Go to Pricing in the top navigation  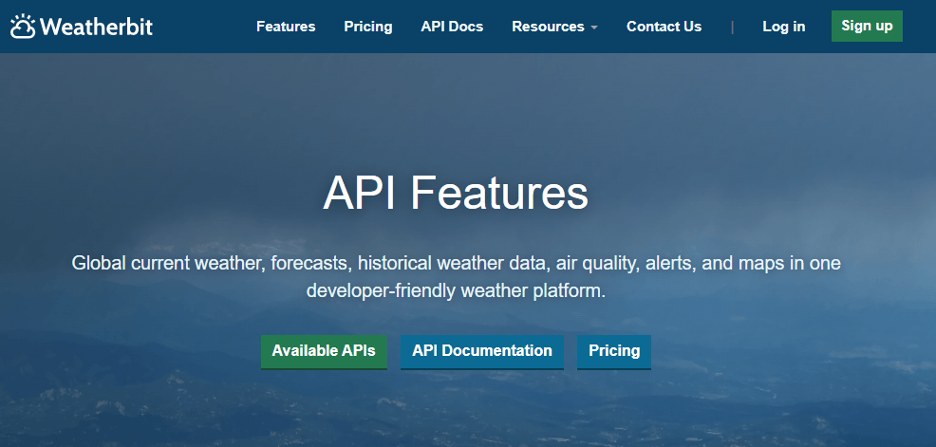pos(368,27)
